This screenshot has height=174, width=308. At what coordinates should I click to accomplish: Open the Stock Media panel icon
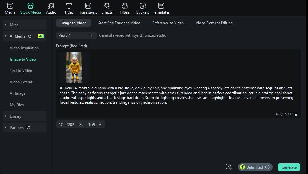coord(31,6)
